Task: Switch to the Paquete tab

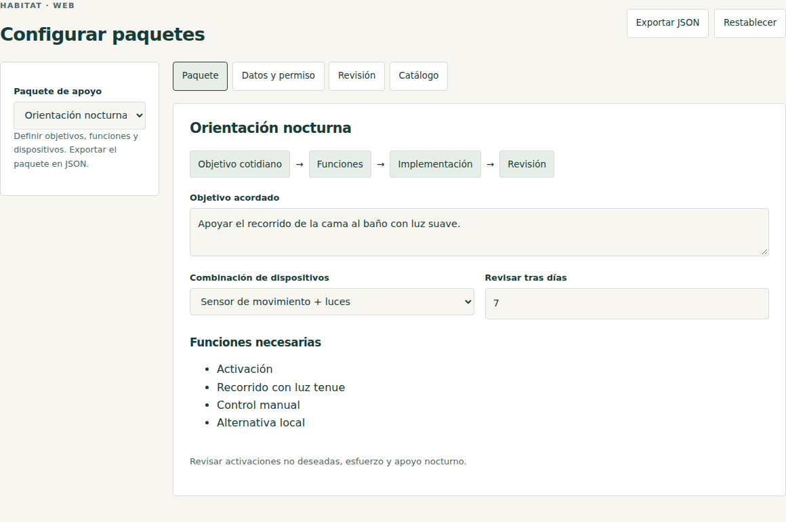Action: tap(200, 76)
